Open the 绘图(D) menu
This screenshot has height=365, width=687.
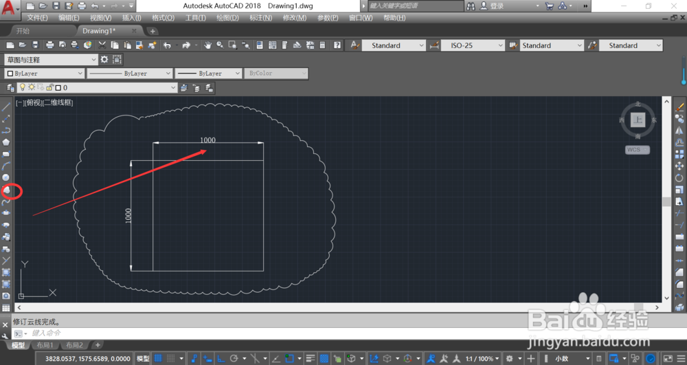click(227, 18)
